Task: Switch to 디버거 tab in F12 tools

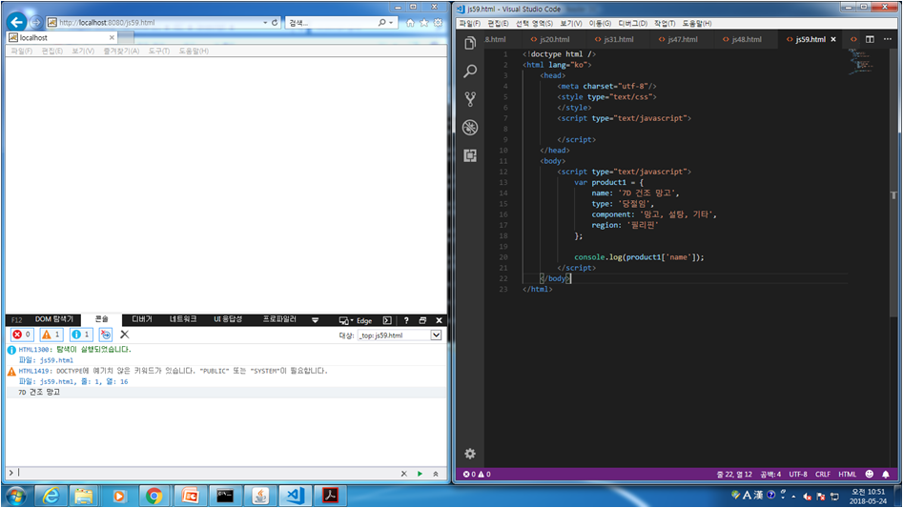Action: pos(142,319)
